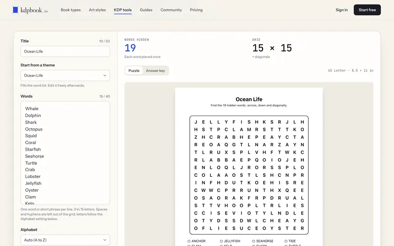Click the 15 × 15 grid size value

coord(272,48)
